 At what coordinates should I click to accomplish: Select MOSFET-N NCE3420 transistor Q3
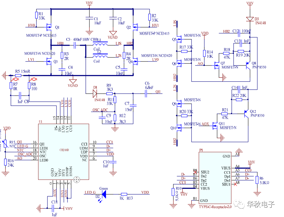[49, 61]
